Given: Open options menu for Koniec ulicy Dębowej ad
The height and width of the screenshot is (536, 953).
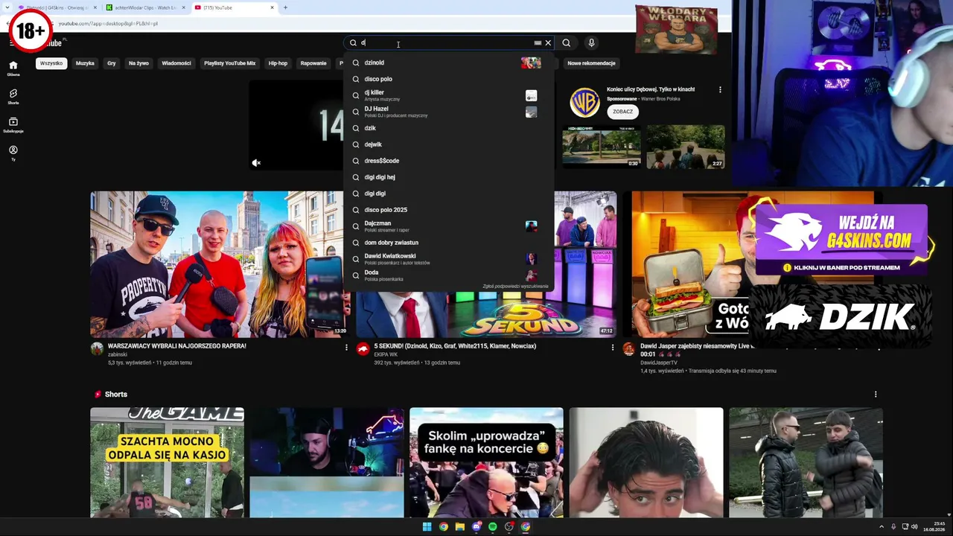Looking at the screenshot, I should (x=720, y=89).
